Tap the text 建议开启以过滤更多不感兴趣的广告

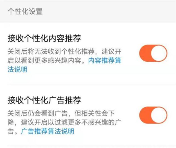tap(64, 127)
